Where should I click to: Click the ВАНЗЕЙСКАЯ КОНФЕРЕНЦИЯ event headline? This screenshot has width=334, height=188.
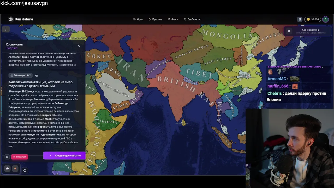[41, 84]
